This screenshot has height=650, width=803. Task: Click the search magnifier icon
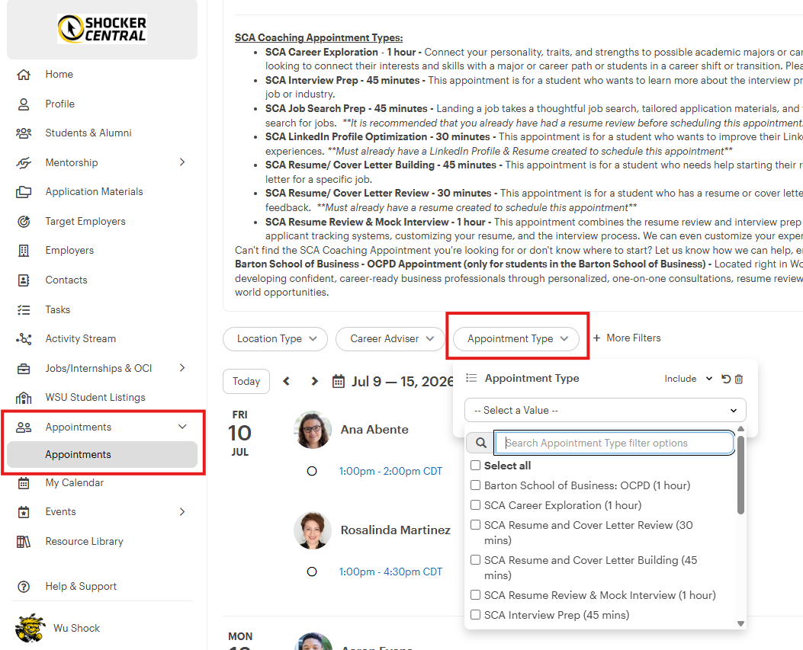[x=481, y=443]
